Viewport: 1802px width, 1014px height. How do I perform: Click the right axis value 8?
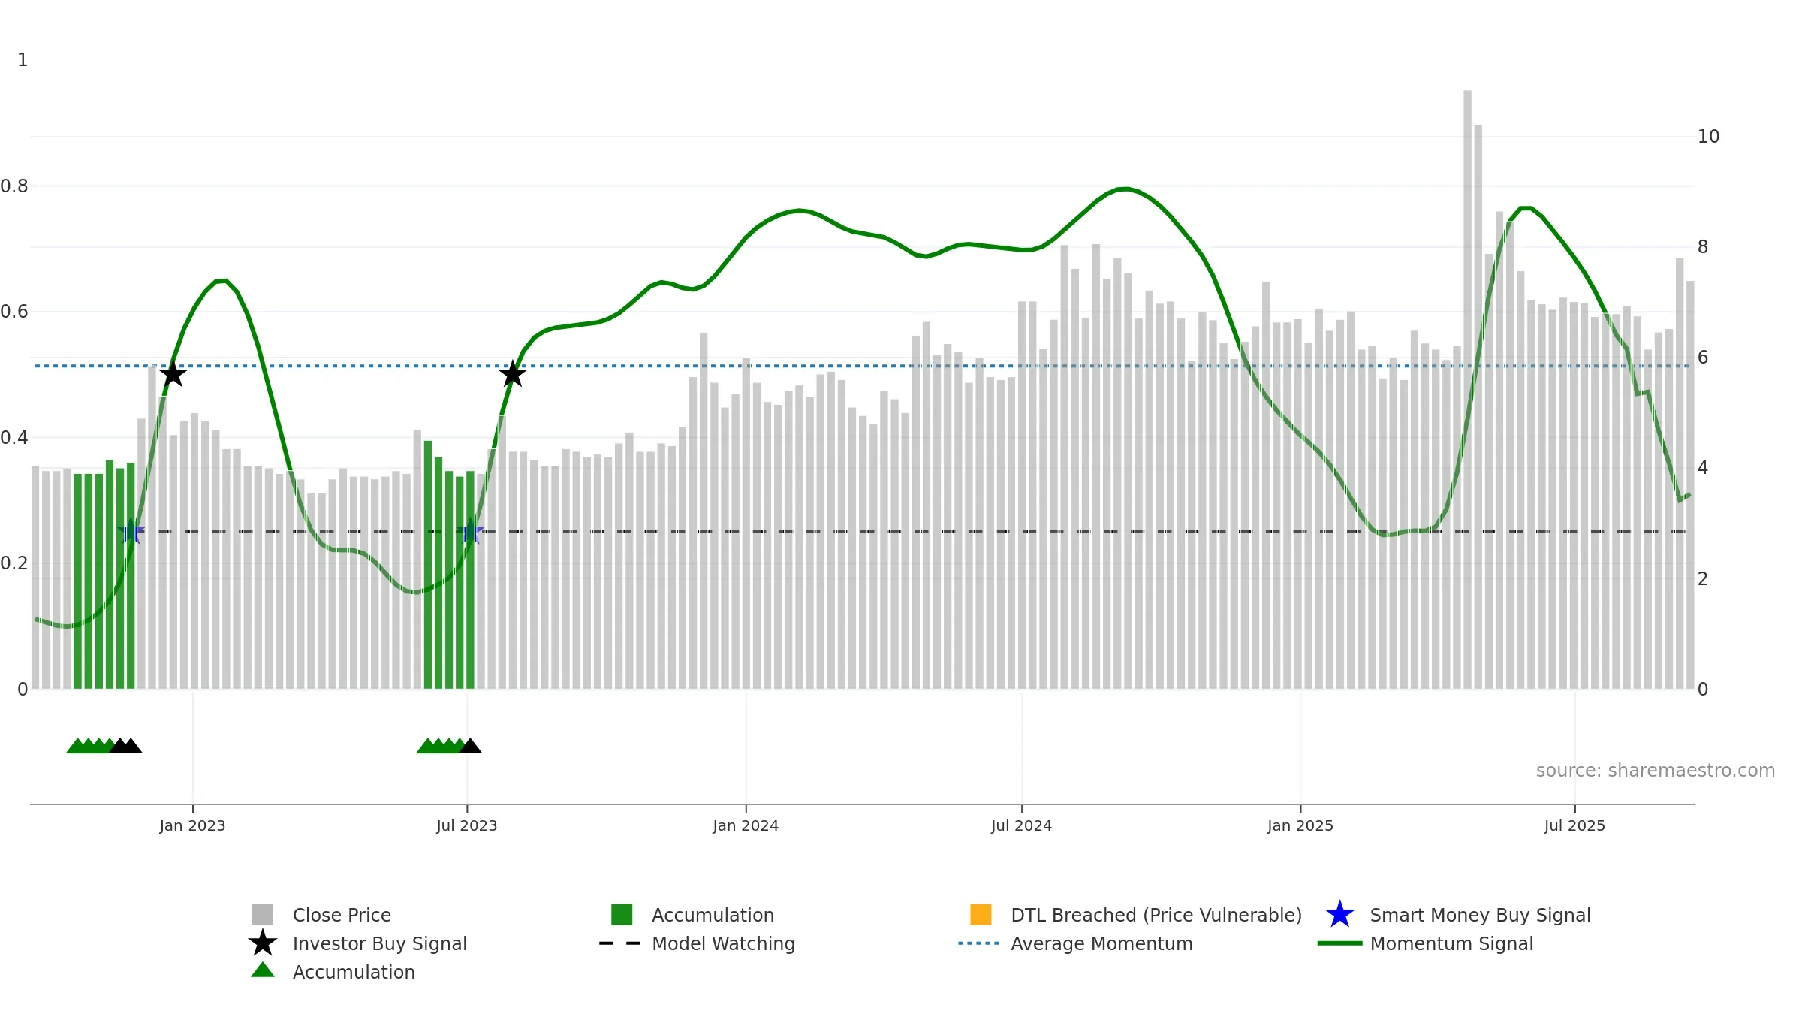[1703, 247]
